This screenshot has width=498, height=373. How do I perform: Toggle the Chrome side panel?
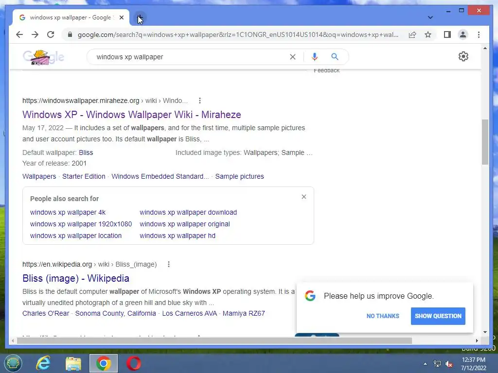click(447, 34)
